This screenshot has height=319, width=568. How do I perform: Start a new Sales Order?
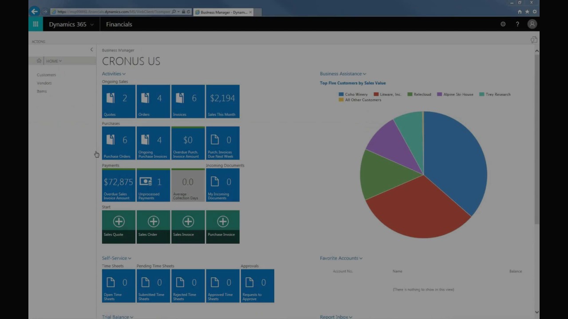coord(153,227)
